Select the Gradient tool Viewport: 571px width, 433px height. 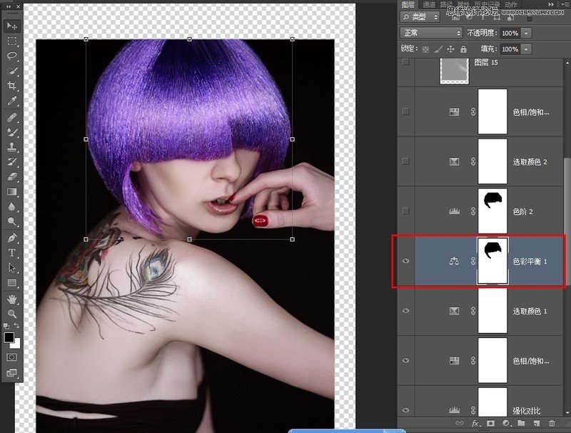coord(10,191)
